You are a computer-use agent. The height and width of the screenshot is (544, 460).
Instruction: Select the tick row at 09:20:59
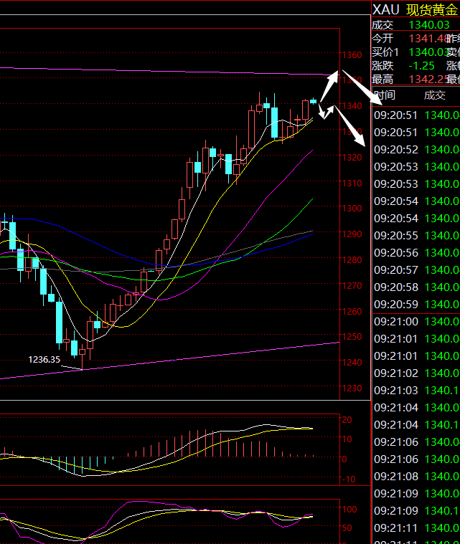click(x=416, y=305)
